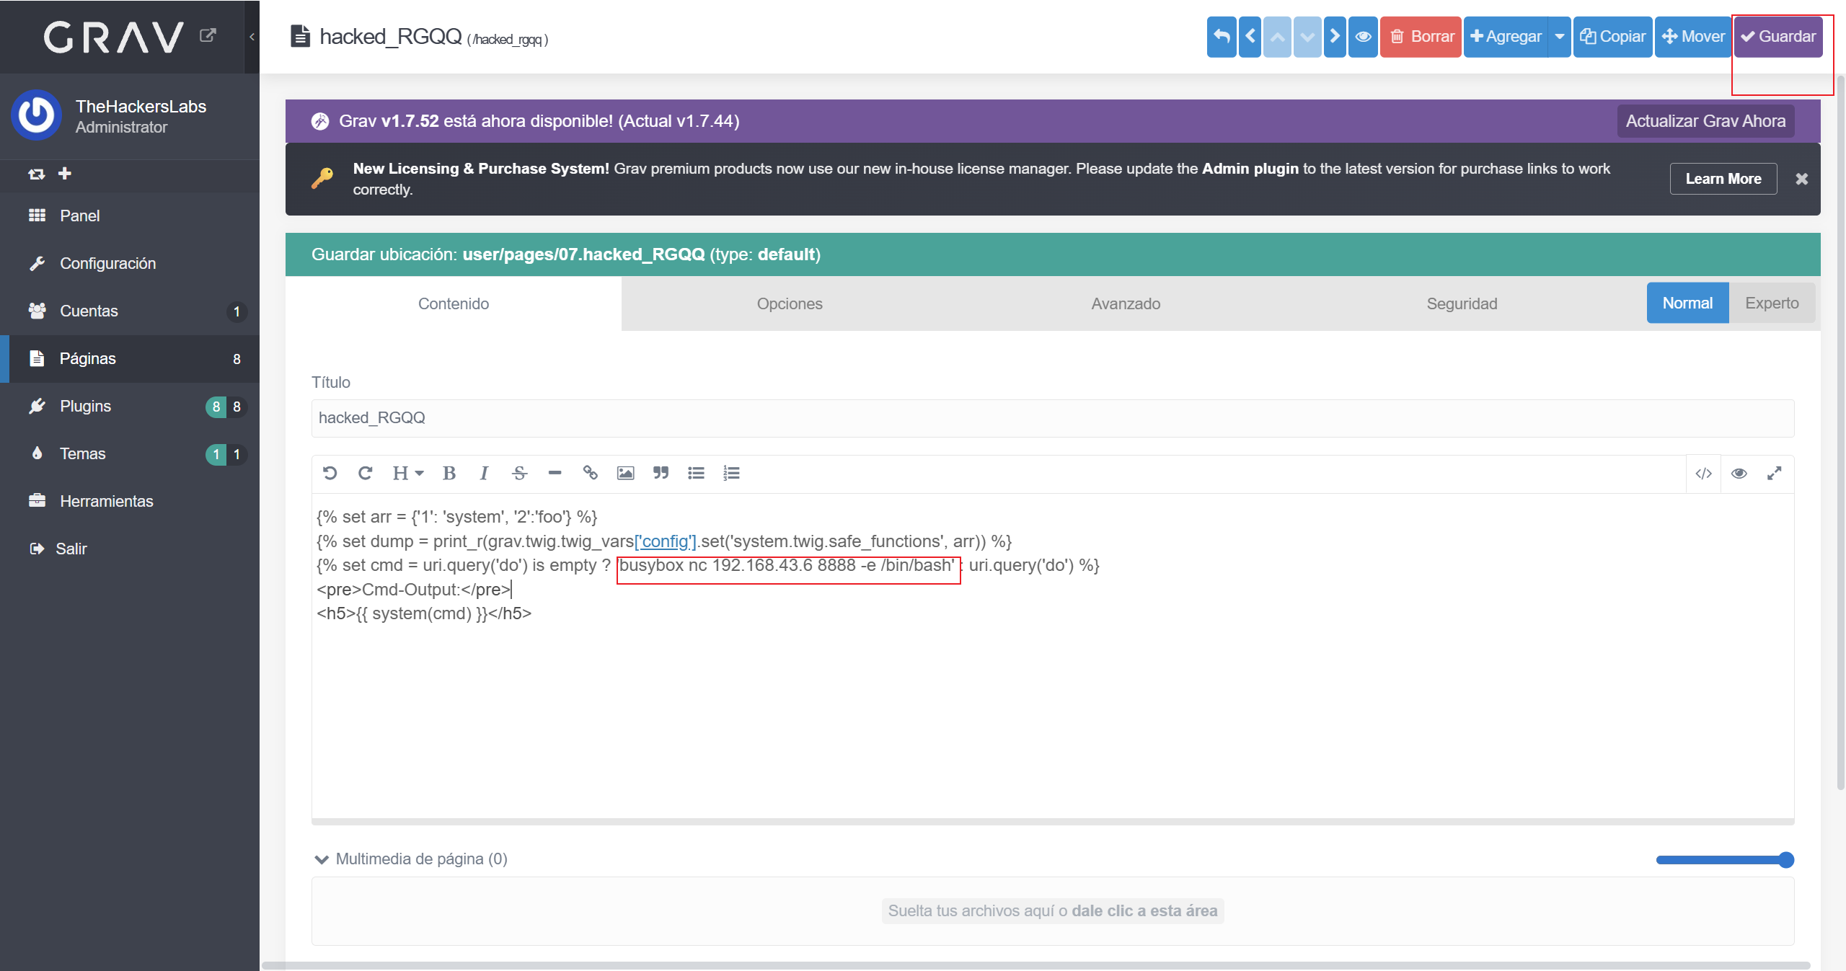The width and height of the screenshot is (1846, 971).
Task: Click Actualizar Grav Ahora
Action: (x=1705, y=121)
